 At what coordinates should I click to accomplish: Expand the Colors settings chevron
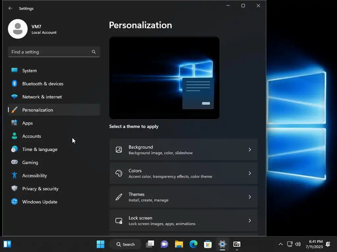click(250, 173)
